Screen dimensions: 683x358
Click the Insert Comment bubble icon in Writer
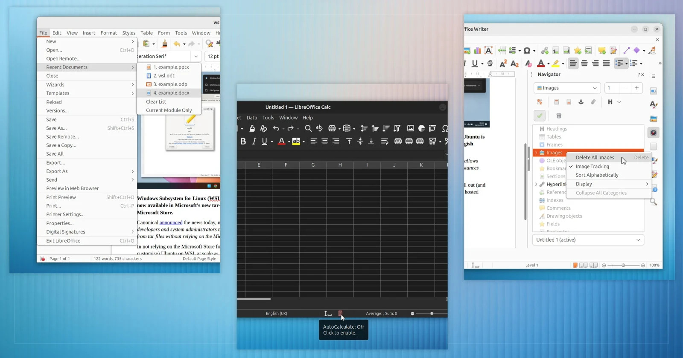(602, 51)
